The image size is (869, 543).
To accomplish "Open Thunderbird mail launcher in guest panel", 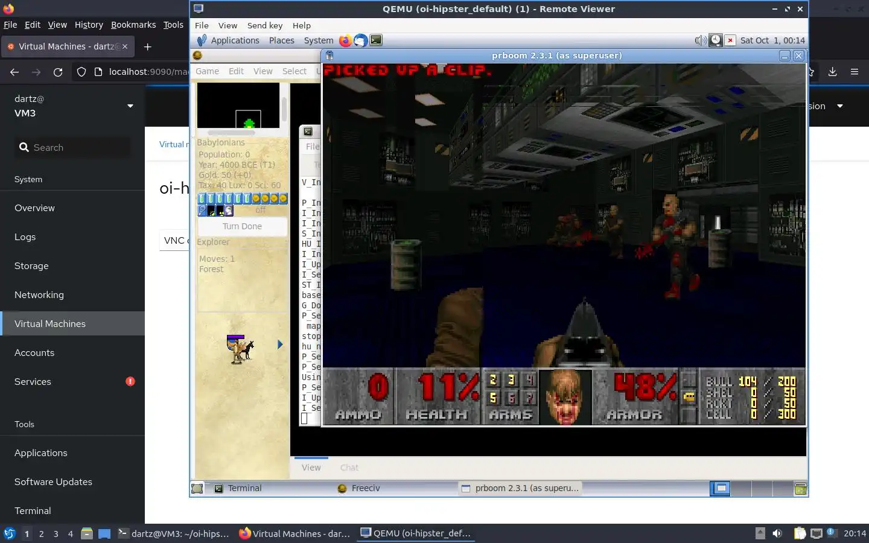I will (x=360, y=40).
